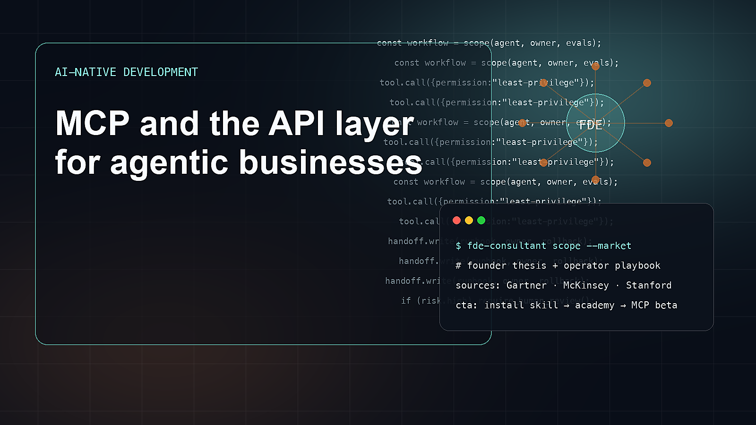
Task: Click the '# founder thesis + operator playbook' line
Action: pyautogui.click(x=558, y=265)
